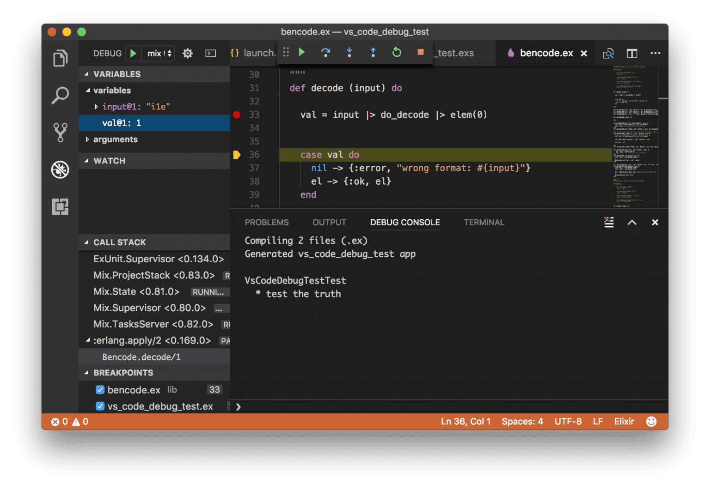Restart the debug session
Image resolution: width=710 pixels, height=489 pixels.
[397, 52]
